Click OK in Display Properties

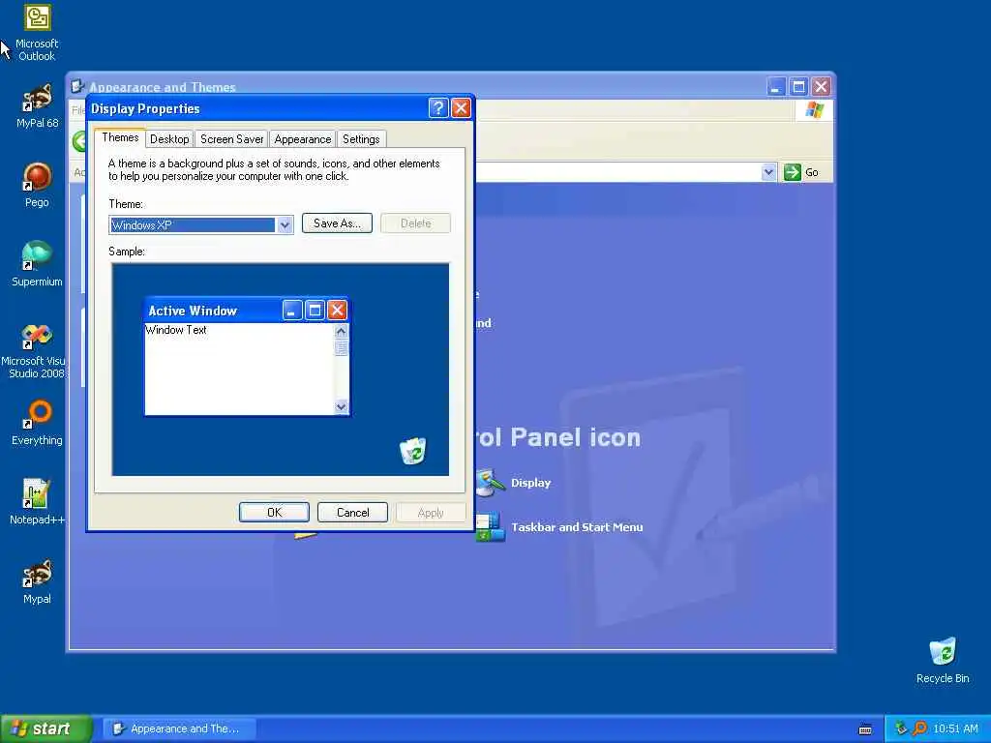pos(274,513)
